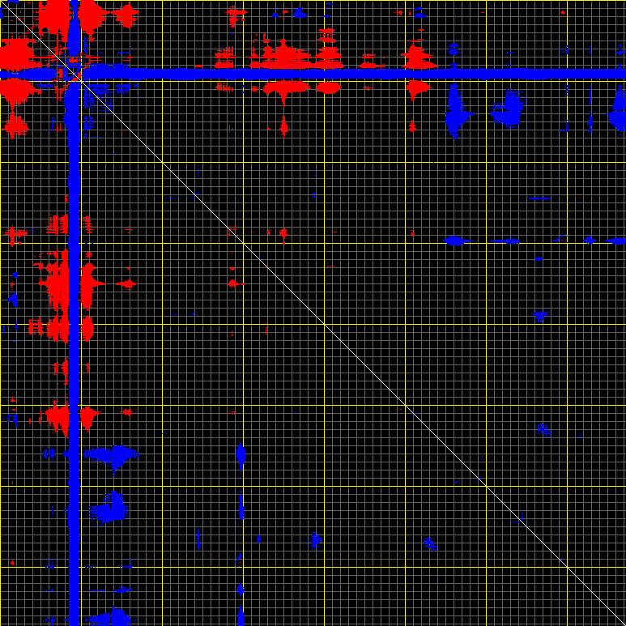The image size is (626, 626).
Task: Click the small blue cluster near the bottom-center
Action: click(316, 539)
